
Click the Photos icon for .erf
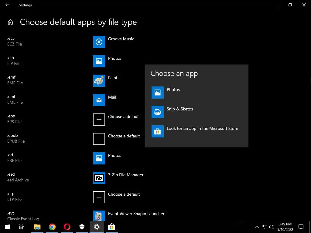[99, 158]
